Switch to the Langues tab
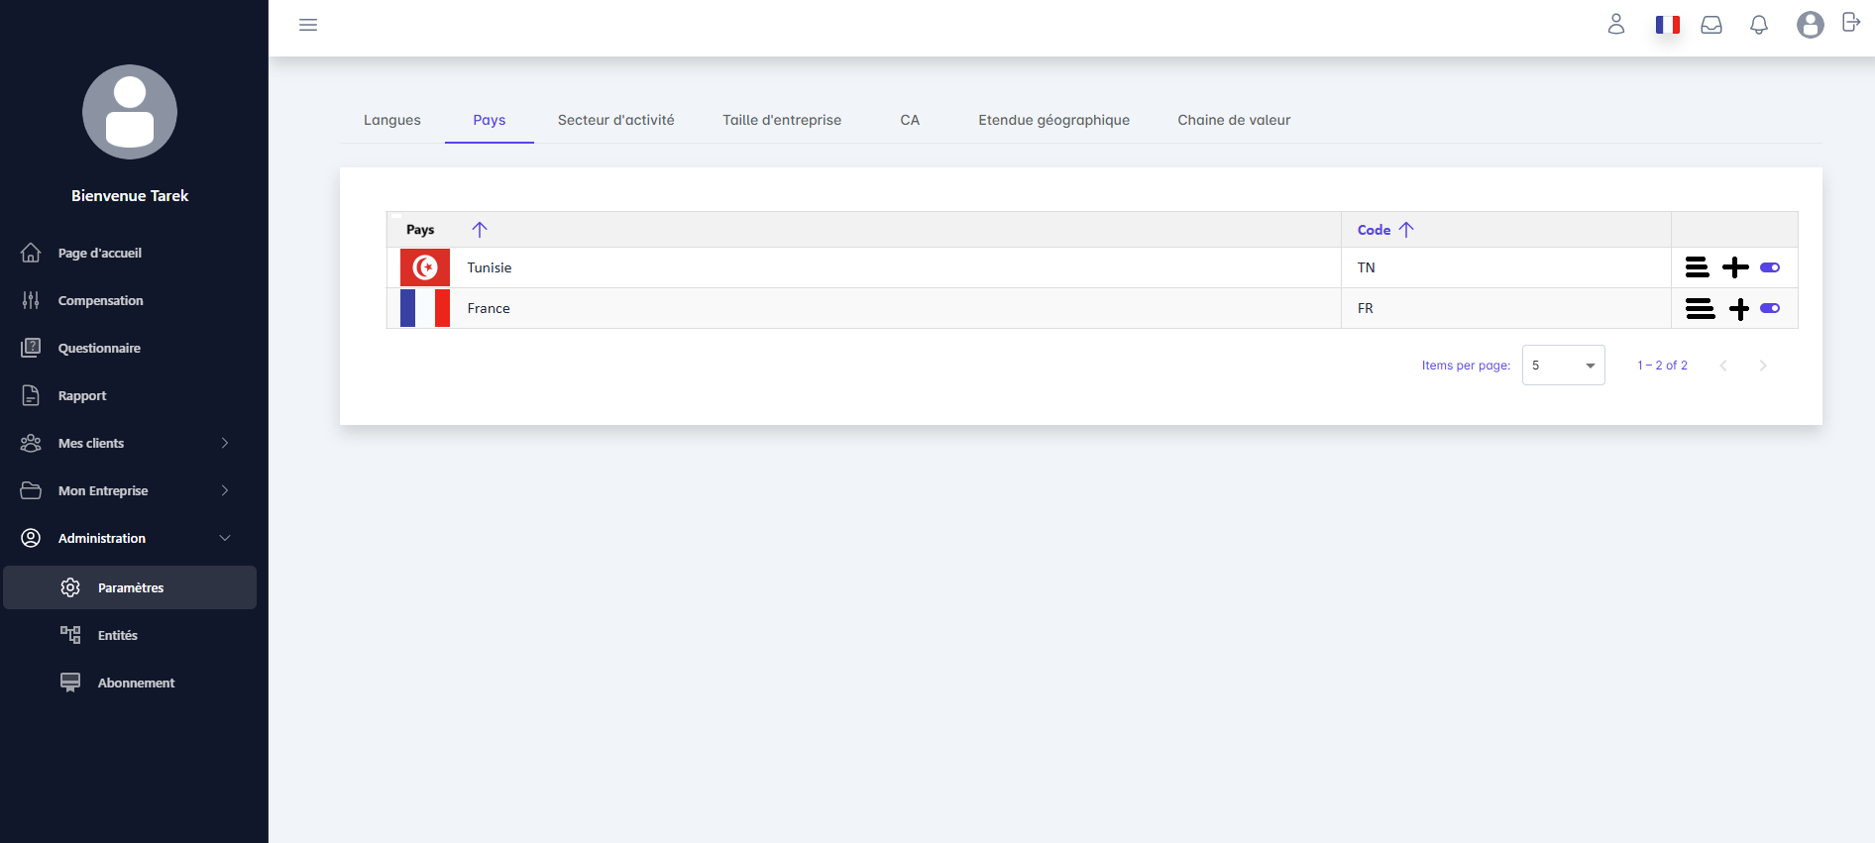Screen dimensions: 1875x843 tap(391, 120)
